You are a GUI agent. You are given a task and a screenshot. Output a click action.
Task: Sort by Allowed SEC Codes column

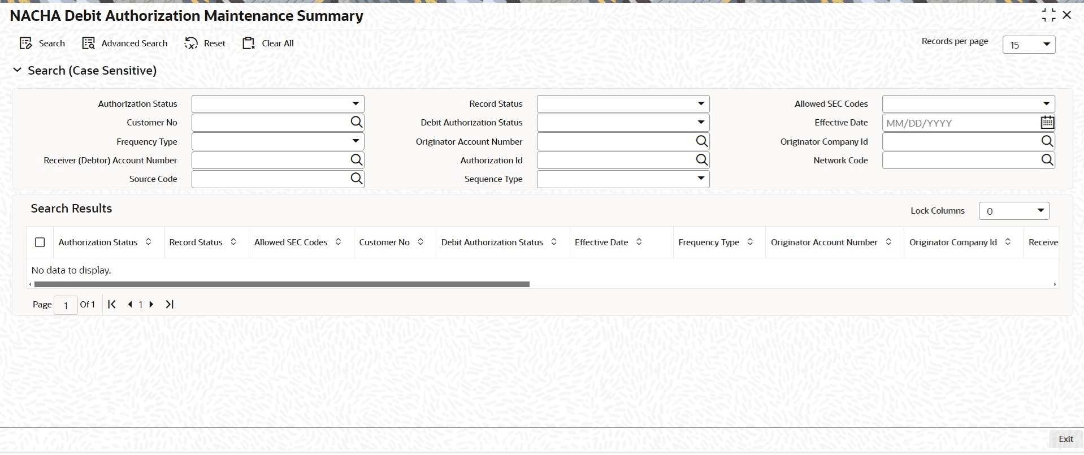(338, 242)
